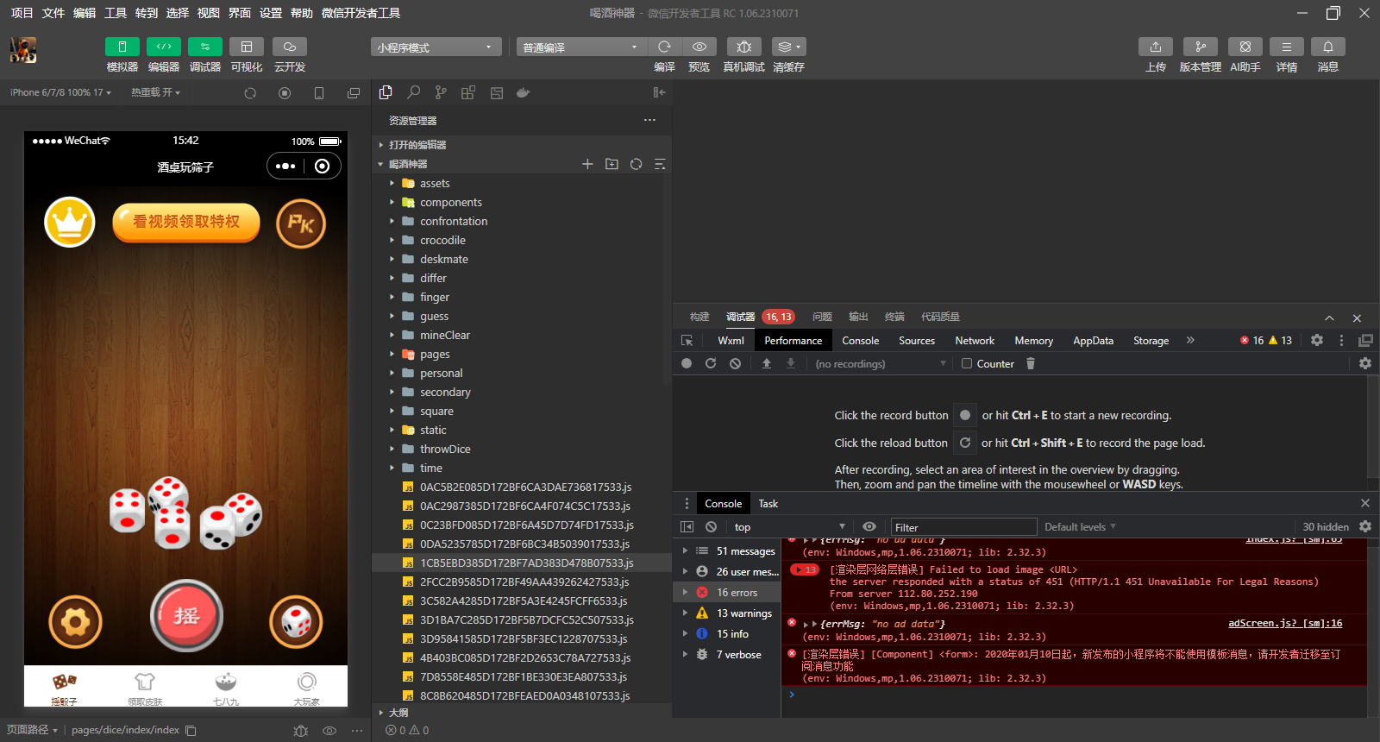
Task: Open the adScreen.js source link
Action: tap(1284, 623)
